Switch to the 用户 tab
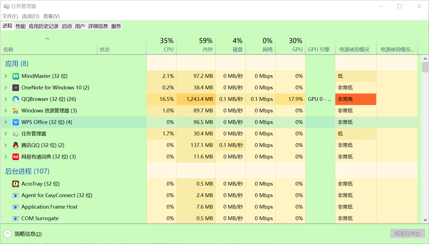The height and width of the screenshot is (244, 429). 80,26
